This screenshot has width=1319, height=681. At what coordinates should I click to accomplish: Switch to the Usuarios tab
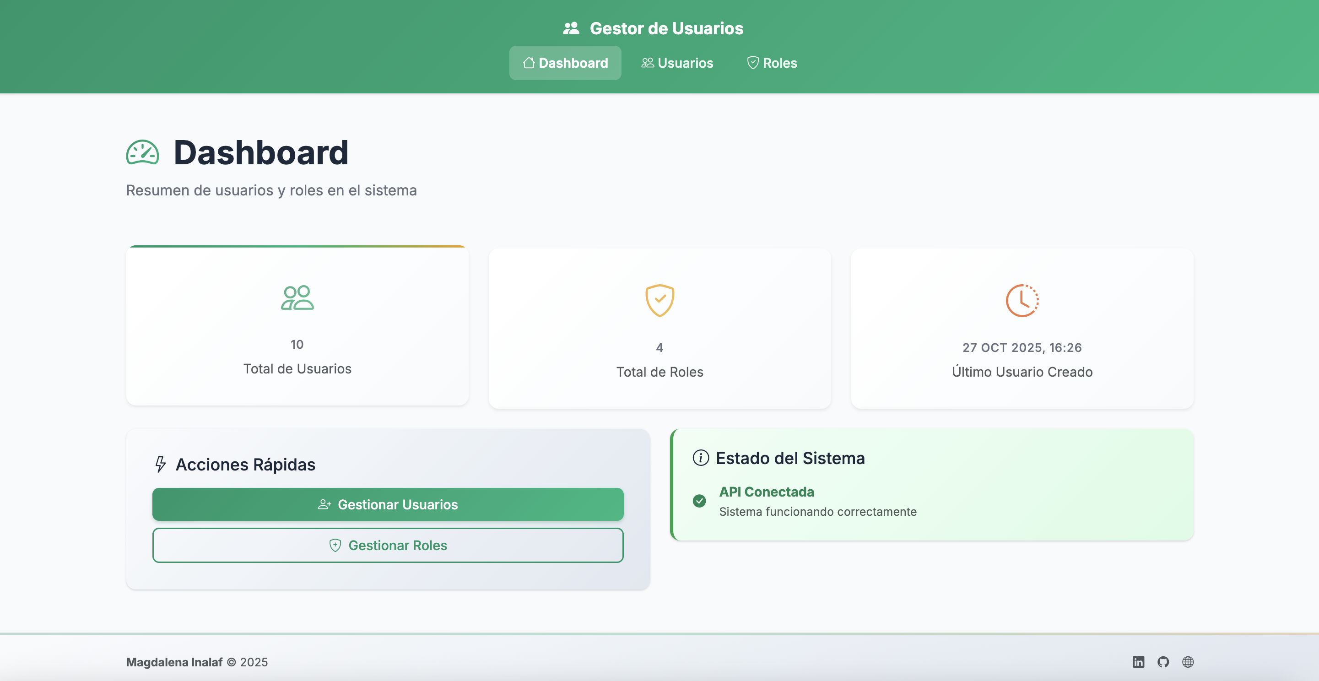coord(677,62)
